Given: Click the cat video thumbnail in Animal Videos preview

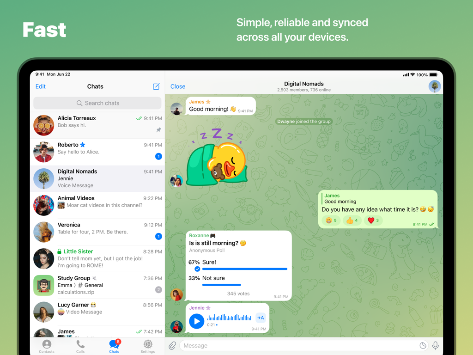Looking at the screenshot, I should tap(61, 206).
